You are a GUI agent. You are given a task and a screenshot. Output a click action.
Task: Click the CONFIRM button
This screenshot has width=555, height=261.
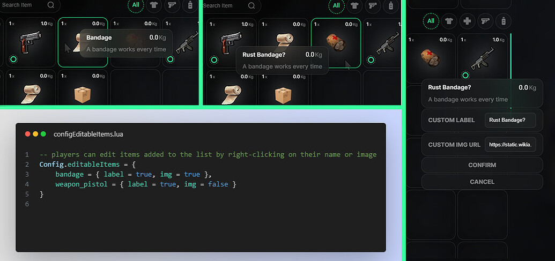pos(482,165)
